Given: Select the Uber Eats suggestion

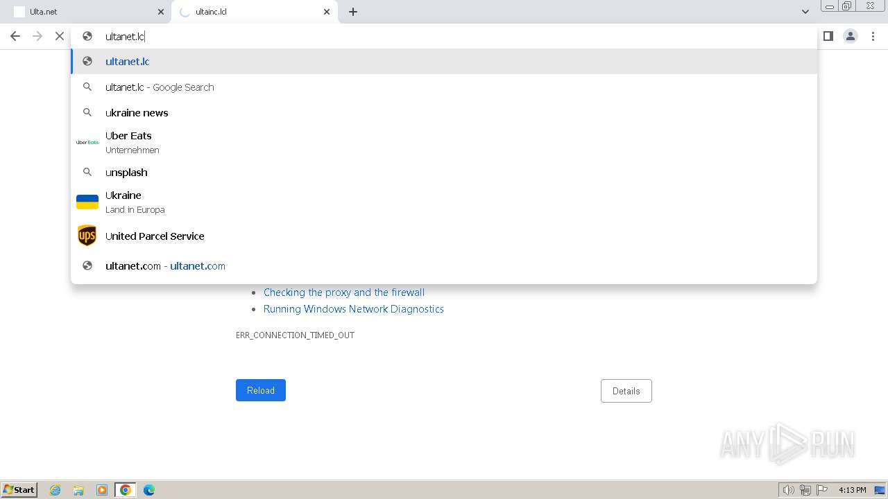Looking at the screenshot, I should (444, 143).
